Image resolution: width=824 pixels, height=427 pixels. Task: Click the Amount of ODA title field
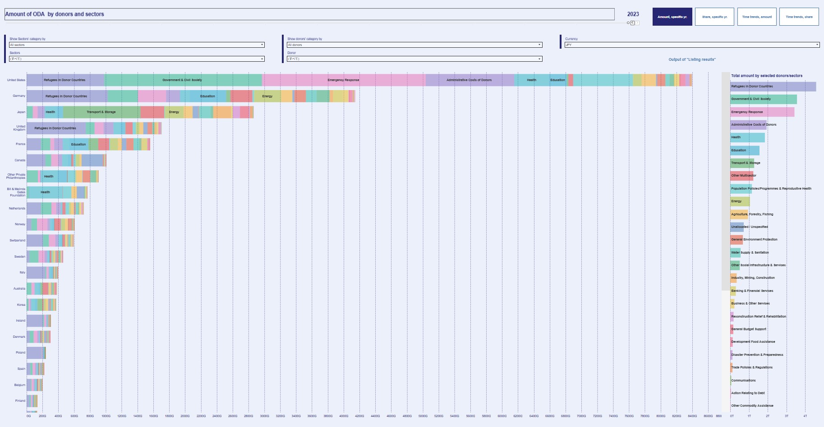309,14
